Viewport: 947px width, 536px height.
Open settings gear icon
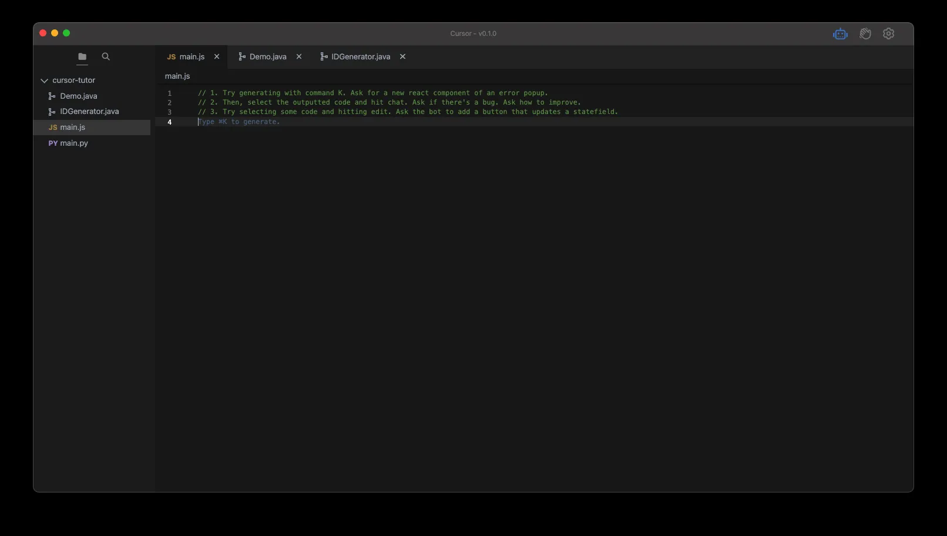click(888, 34)
